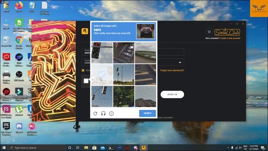Image resolution: width=268 pixels, height=151 pixels.
Task: Open Forgot your password link
Action: click(172, 70)
